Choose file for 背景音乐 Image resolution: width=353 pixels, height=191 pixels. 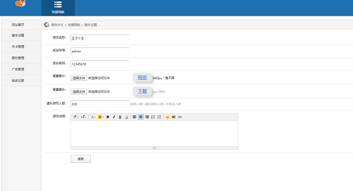[x=79, y=92]
